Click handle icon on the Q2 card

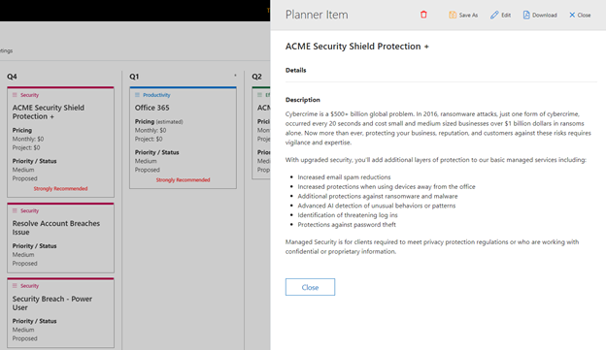click(x=259, y=95)
